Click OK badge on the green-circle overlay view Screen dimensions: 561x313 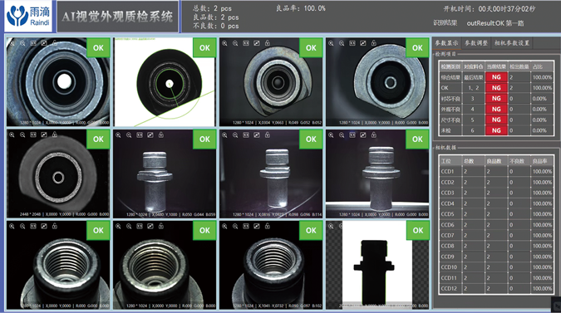[204, 48]
